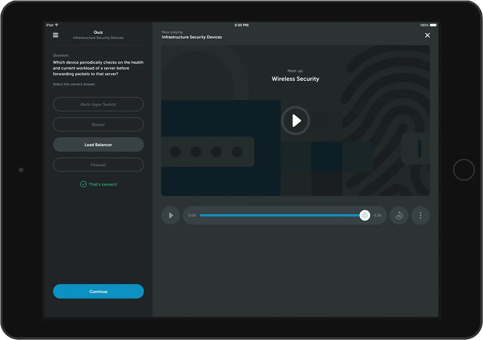Tap the video thumbnail artwork area
Image resolution: width=483 pixels, height=340 pixels.
(x=295, y=120)
